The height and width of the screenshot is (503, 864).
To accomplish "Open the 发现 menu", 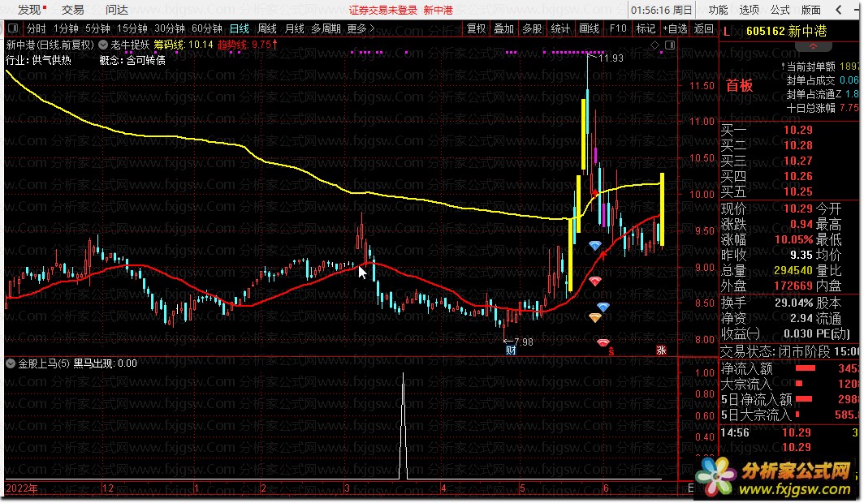I will pyautogui.click(x=31, y=10).
